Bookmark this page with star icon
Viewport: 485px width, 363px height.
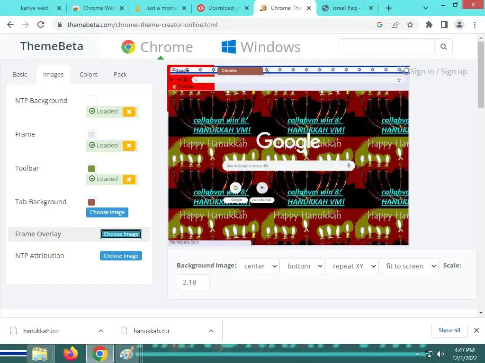click(x=410, y=25)
